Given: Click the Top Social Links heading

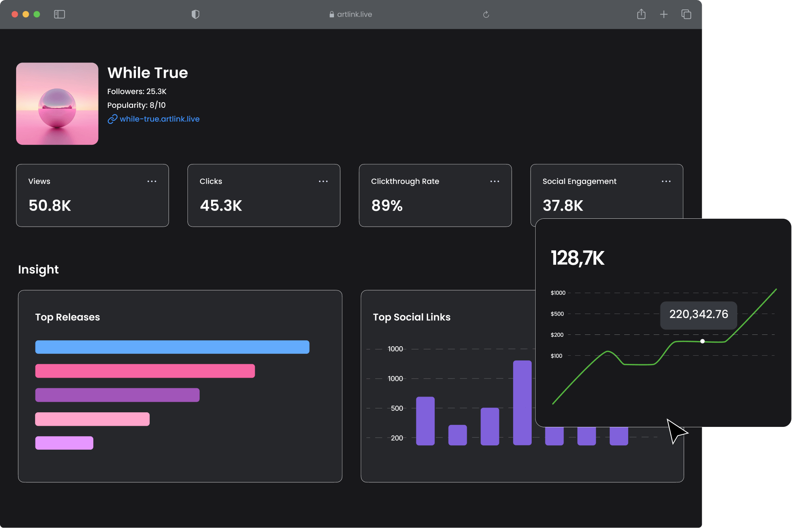Looking at the screenshot, I should pyautogui.click(x=412, y=317).
